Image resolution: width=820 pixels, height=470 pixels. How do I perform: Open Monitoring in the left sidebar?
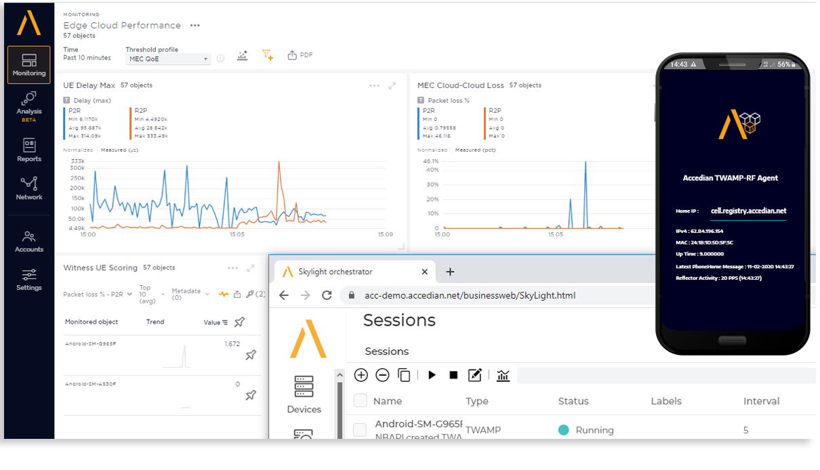coord(29,65)
